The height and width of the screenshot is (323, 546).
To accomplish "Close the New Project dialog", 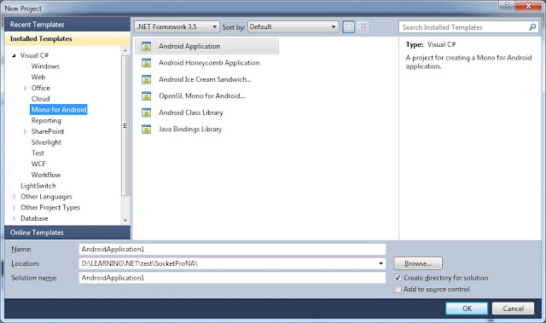I will [528, 6].
